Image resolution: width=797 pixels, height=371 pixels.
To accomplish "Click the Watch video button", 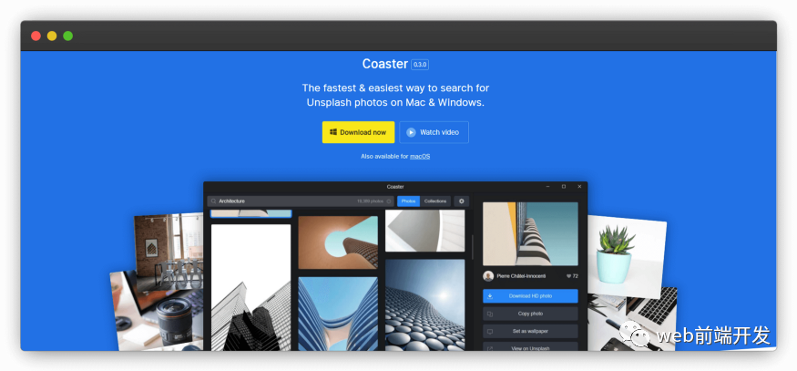I will 434,132.
